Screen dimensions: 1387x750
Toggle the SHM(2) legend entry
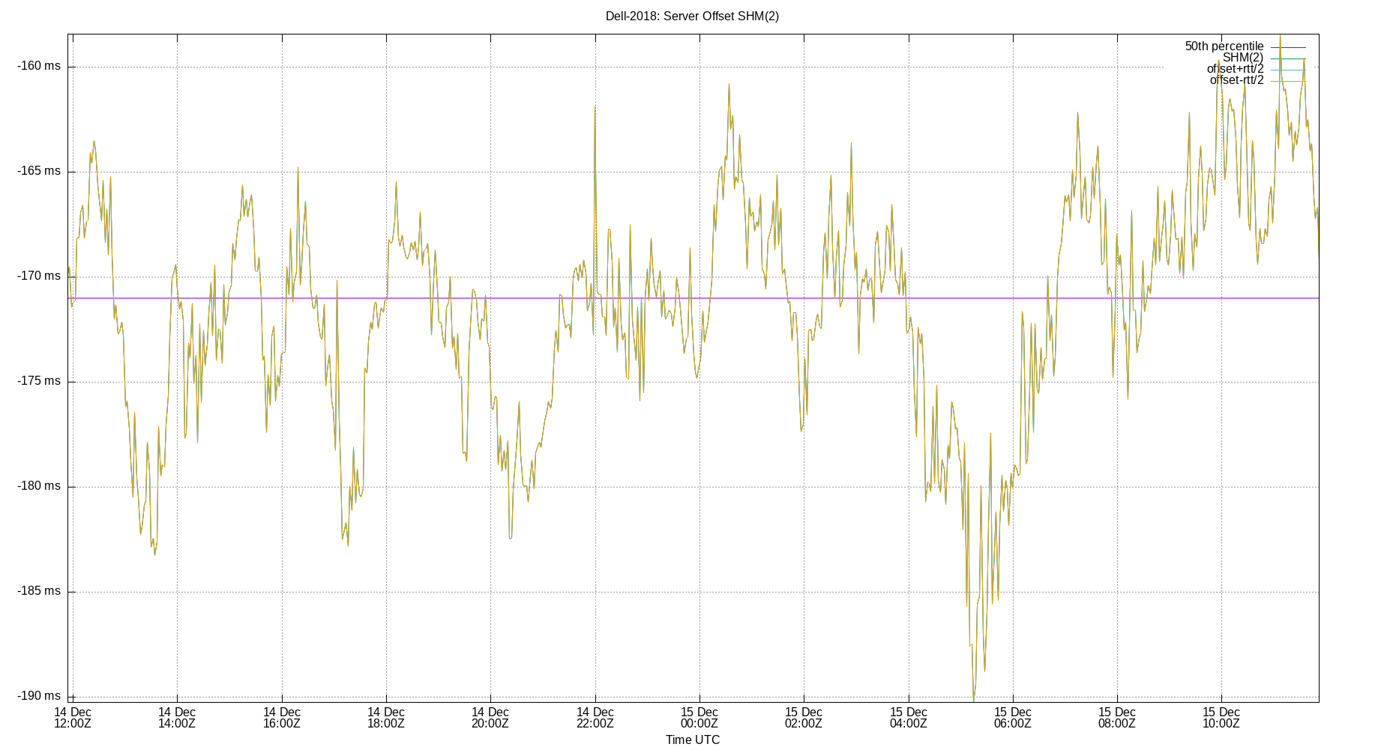(x=1244, y=56)
